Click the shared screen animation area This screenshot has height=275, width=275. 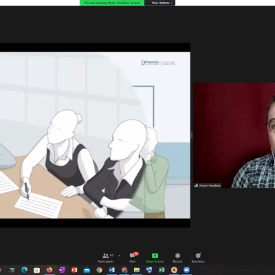[95, 135]
